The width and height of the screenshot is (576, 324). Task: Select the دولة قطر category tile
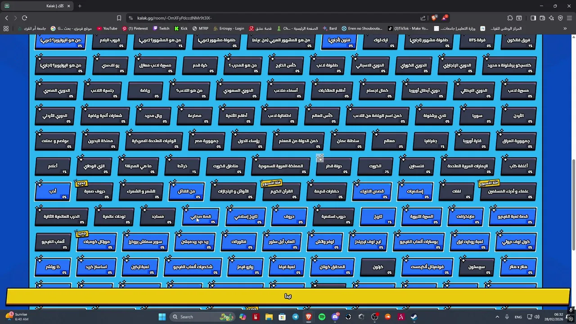coord(334,166)
